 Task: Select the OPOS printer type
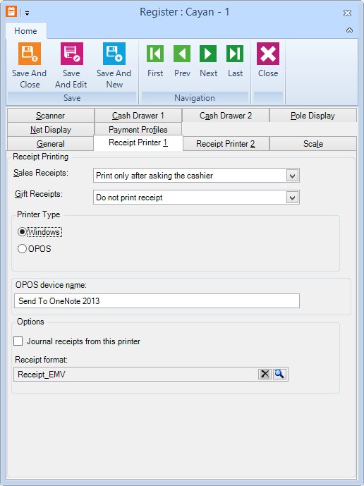[x=22, y=249]
